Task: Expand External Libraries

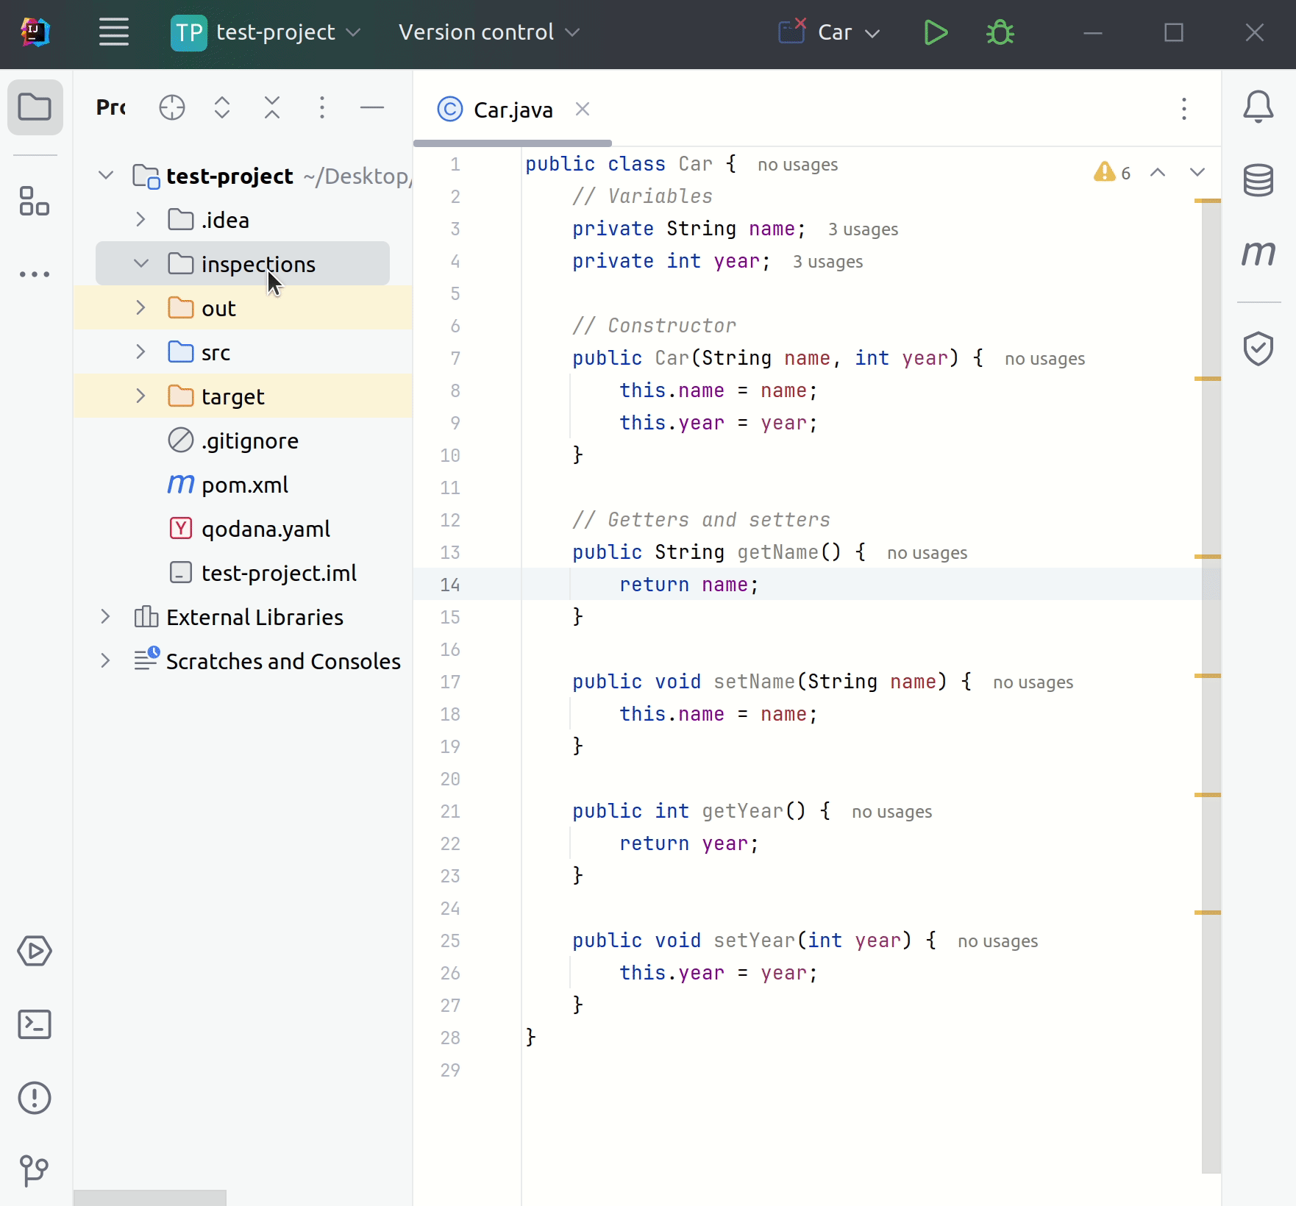Action: click(105, 617)
